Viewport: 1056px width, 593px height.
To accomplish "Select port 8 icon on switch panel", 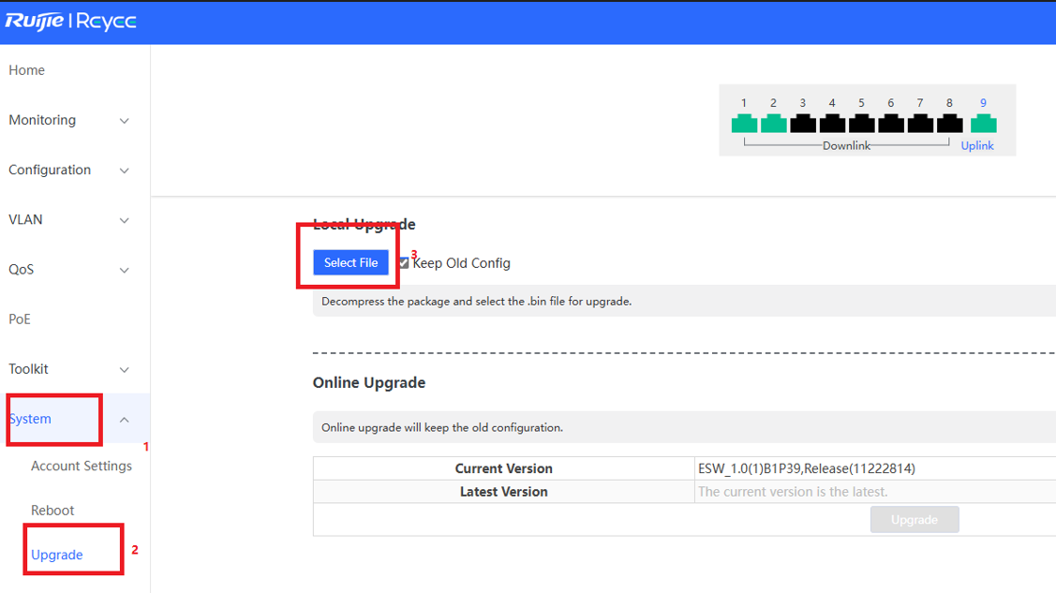I will [x=949, y=123].
